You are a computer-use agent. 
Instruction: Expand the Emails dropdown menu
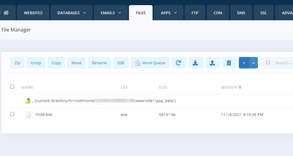[111, 13]
